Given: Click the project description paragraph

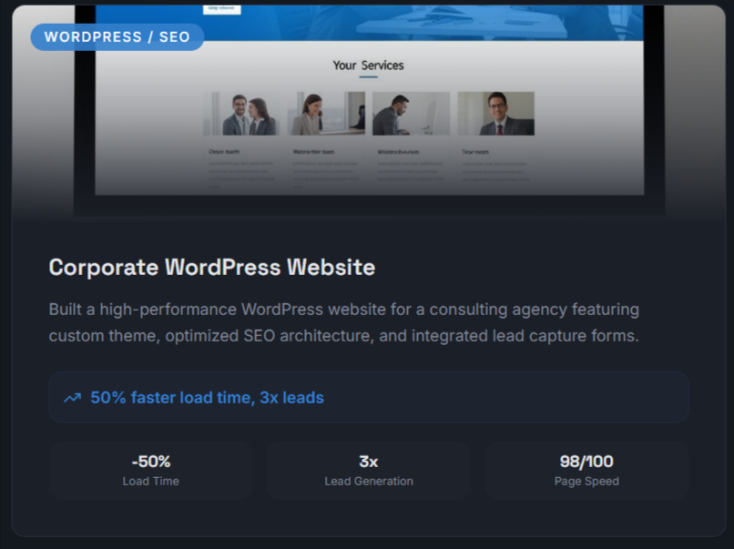Looking at the screenshot, I should (x=344, y=322).
